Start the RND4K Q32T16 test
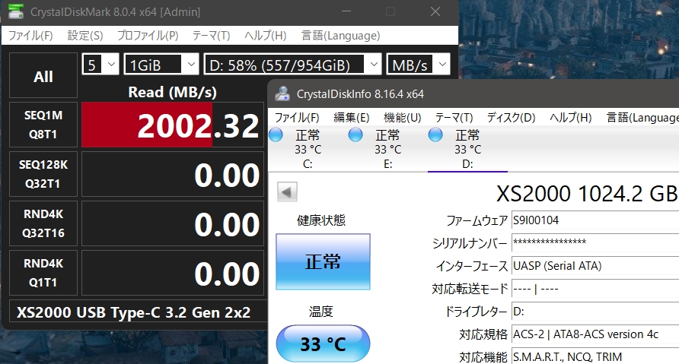 pos(43,223)
